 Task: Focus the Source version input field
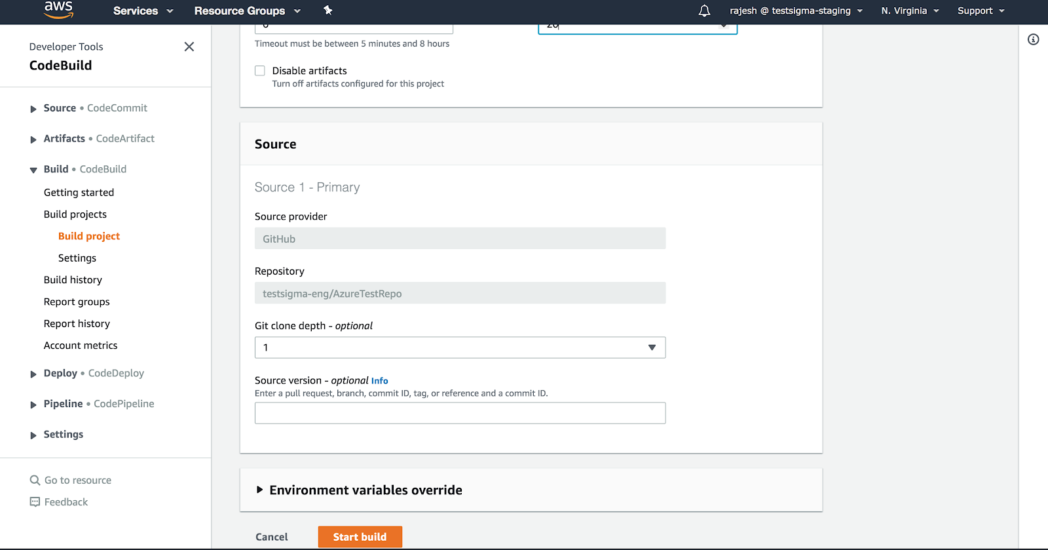pos(460,413)
